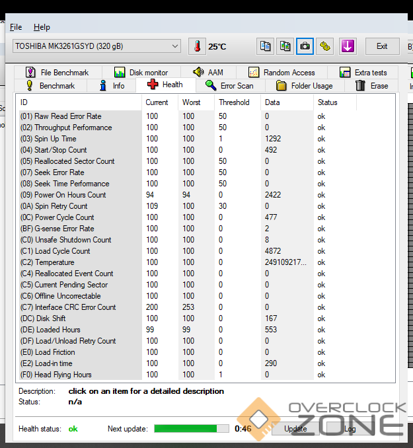The height and width of the screenshot is (448, 413).
Task: Switch to the Benchmark tab
Action: click(x=51, y=86)
